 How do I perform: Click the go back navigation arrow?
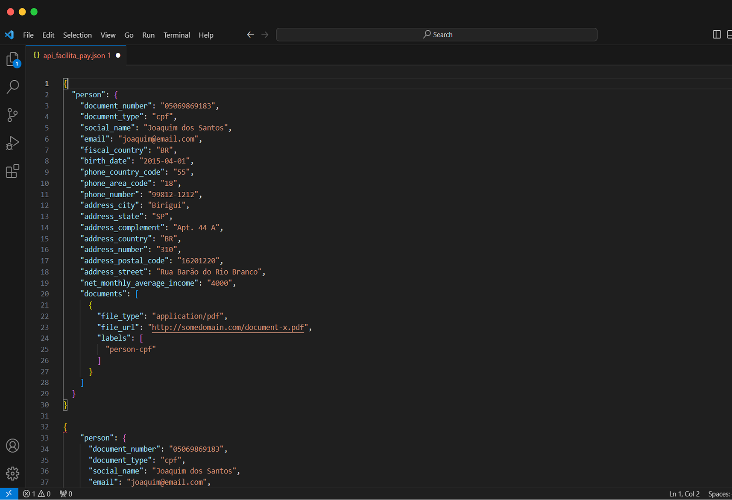pyautogui.click(x=250, y=35)
